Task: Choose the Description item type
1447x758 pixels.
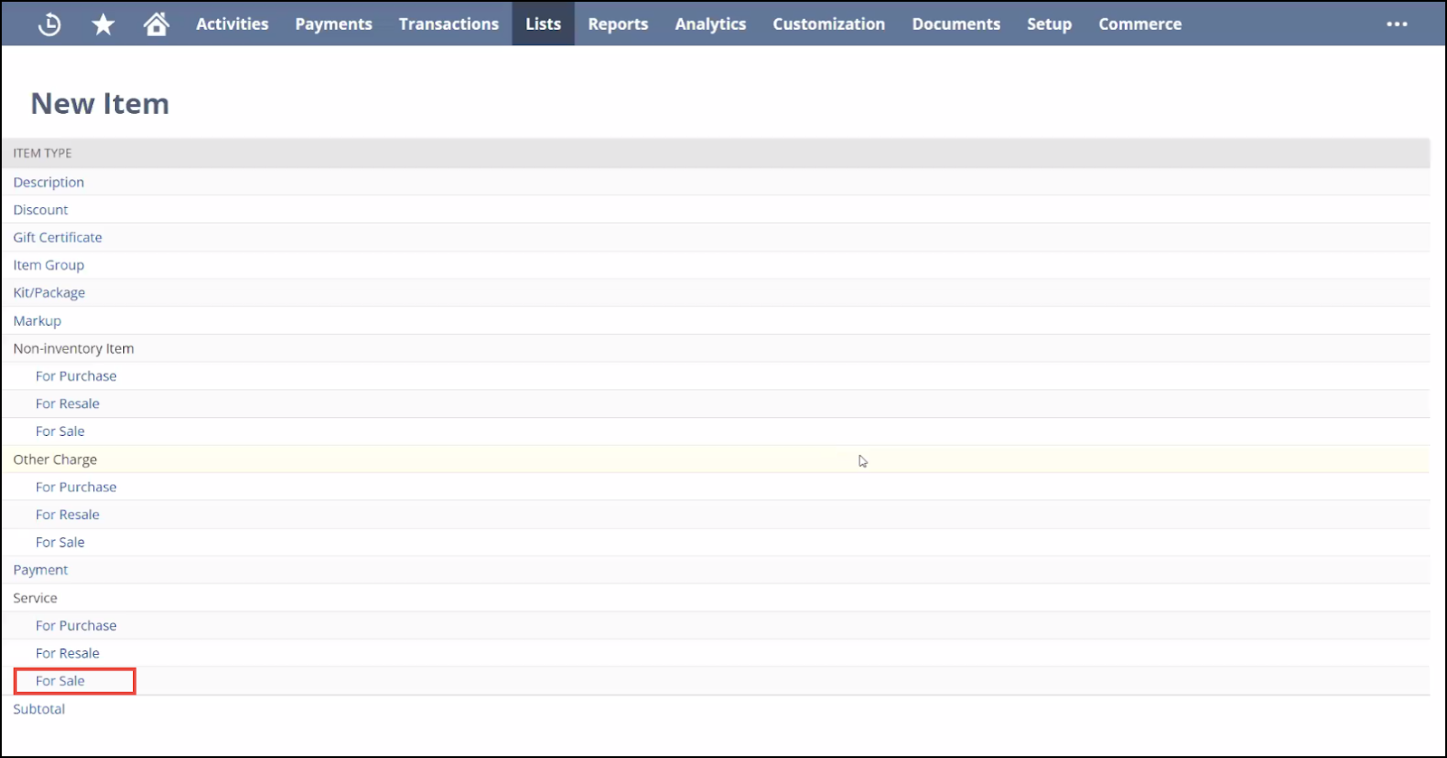Action: [x=49, y=182]
